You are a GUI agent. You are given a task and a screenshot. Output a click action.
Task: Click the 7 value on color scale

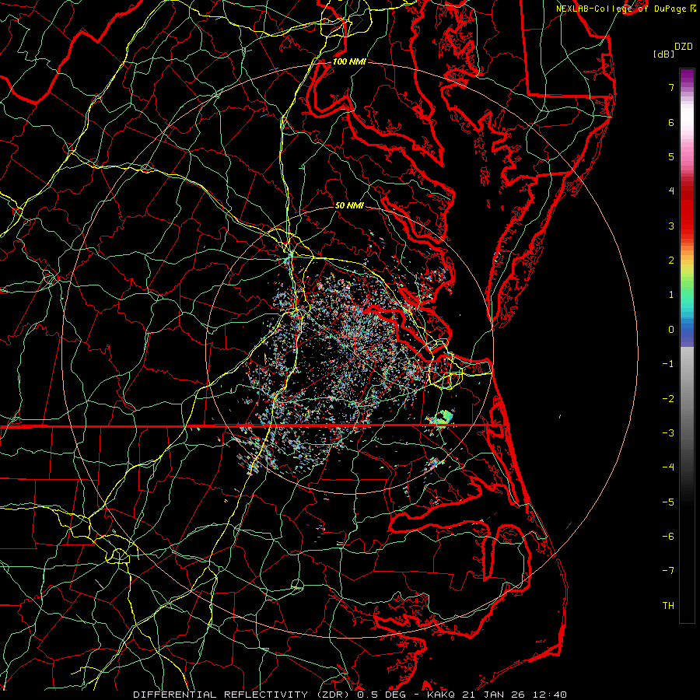coord(671,87)
